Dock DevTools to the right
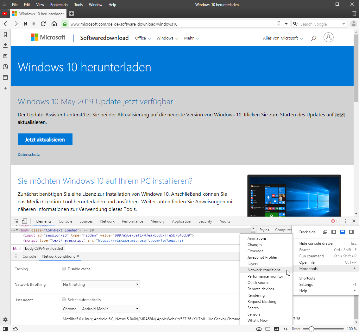Viewport: 359px width, 332px height. [351, 232]
